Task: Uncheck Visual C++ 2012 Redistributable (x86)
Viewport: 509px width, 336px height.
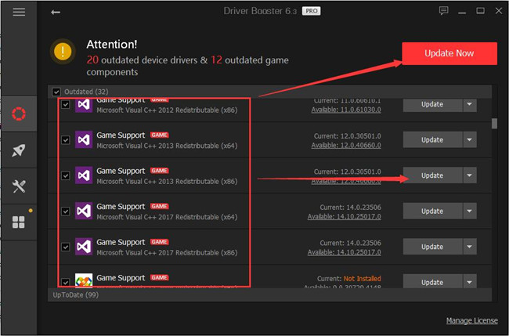Action: pos(66,104)
